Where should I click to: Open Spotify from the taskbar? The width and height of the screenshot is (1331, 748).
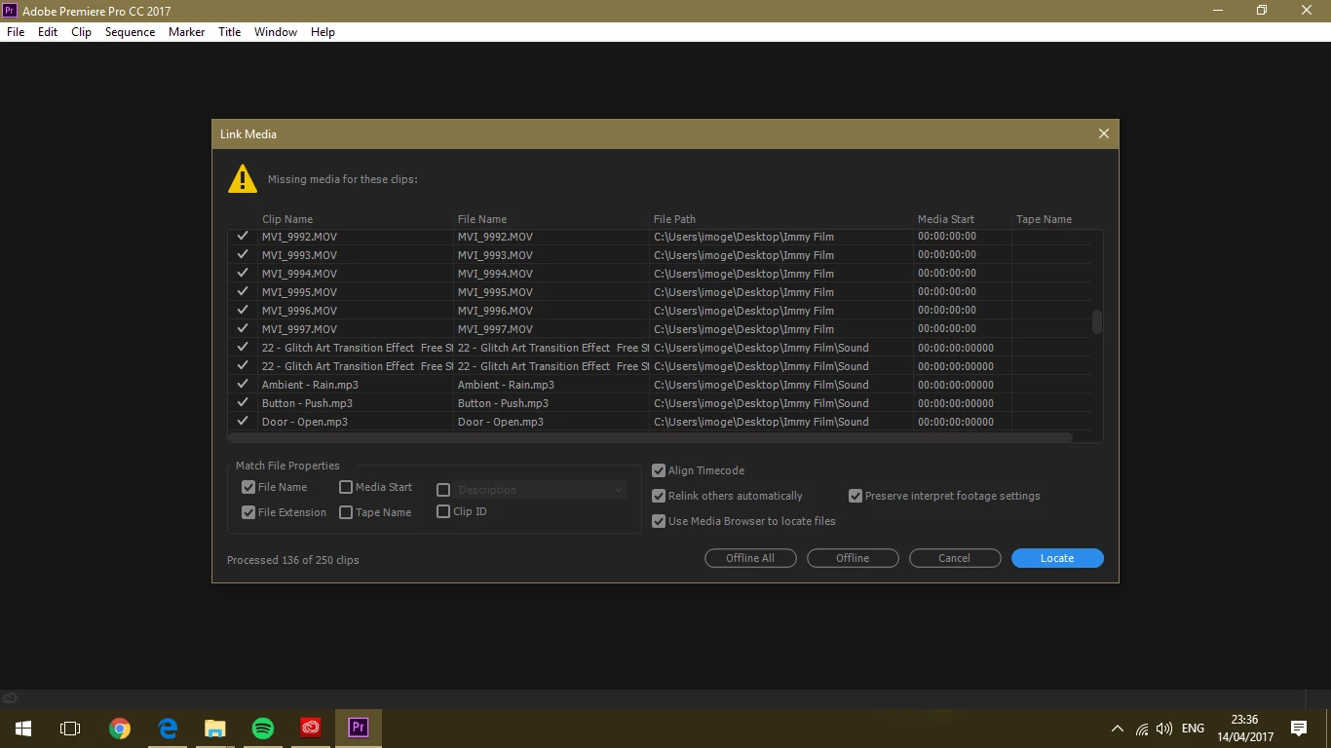[263, 728]
